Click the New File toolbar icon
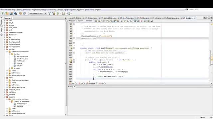Viewport: 213px width, 119px height. coord(3,13)
